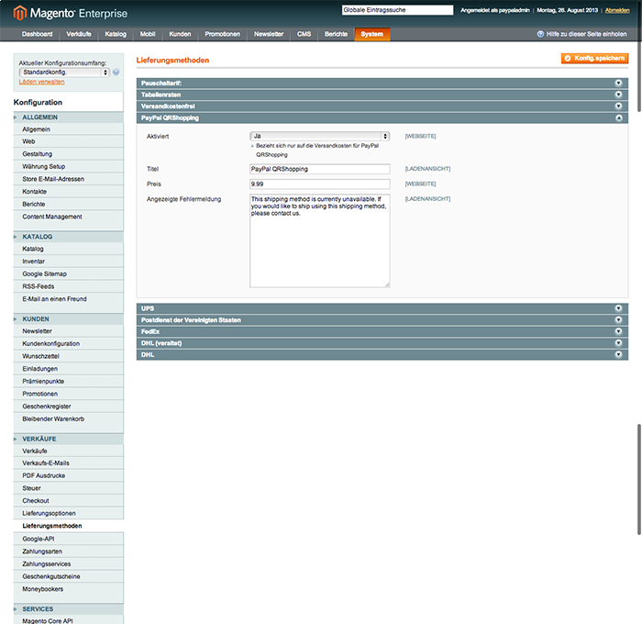Expand the Pauschaltarif section arrow icon
Screen dimensions: 642x624
[x=619, y=83]
